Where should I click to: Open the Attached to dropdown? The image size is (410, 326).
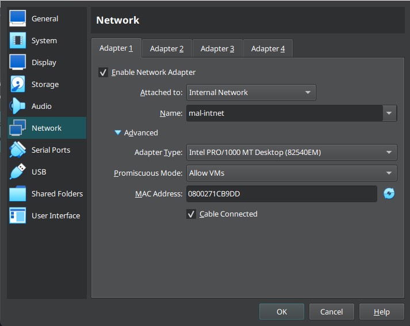251,92
